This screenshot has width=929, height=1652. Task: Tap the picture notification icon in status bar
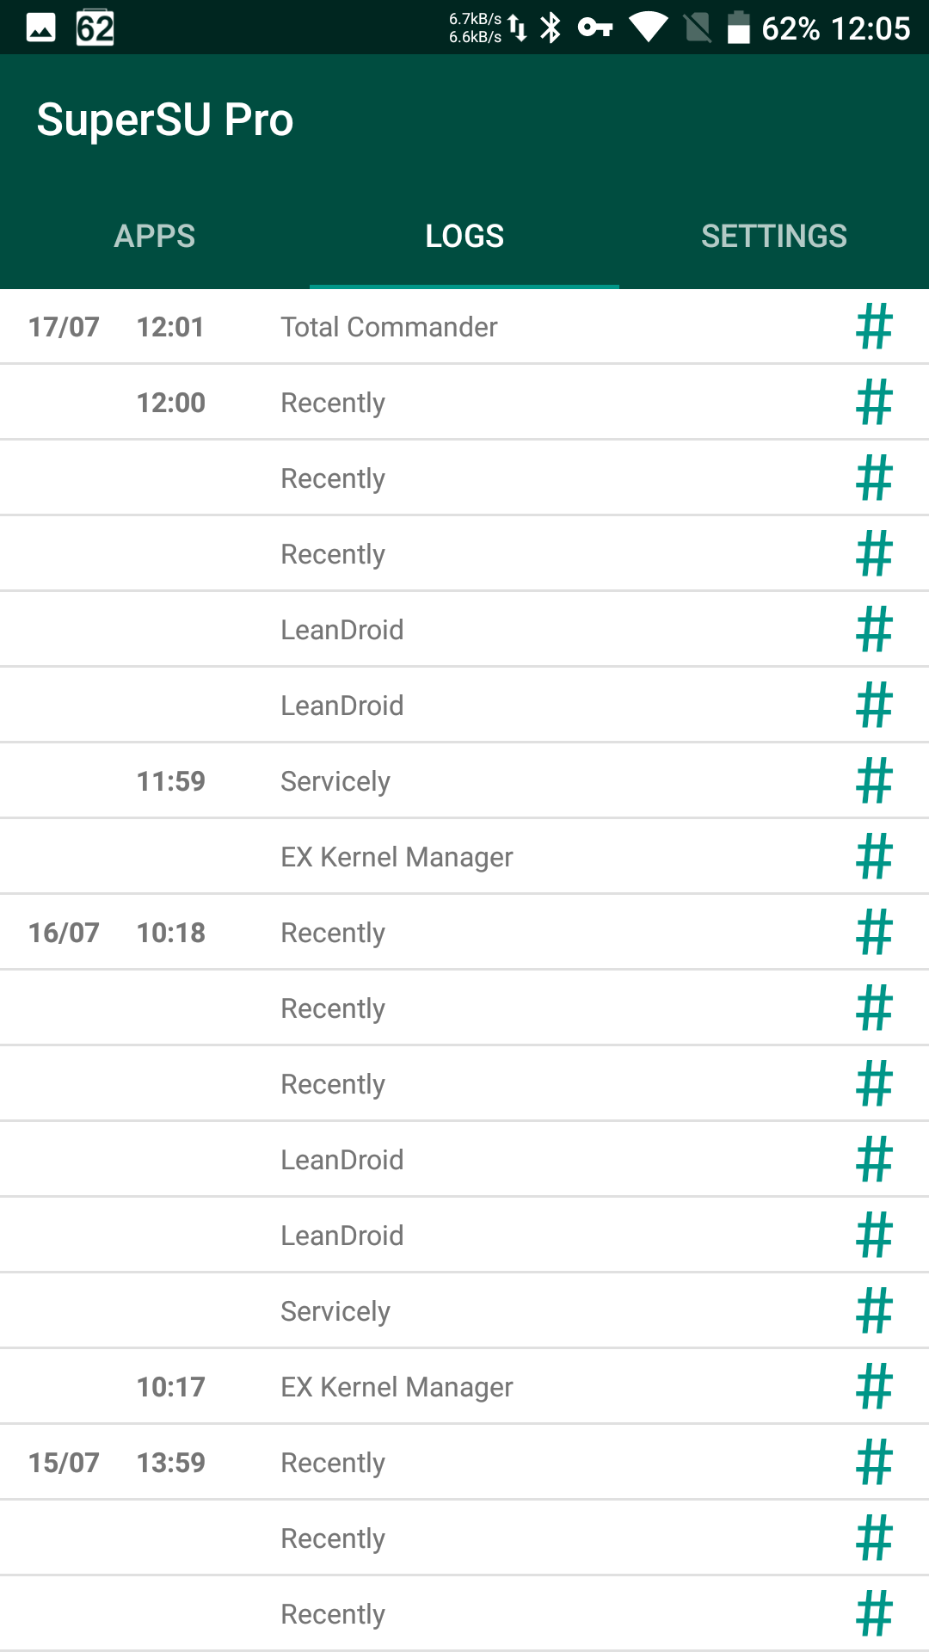click(x=40, y=28)
